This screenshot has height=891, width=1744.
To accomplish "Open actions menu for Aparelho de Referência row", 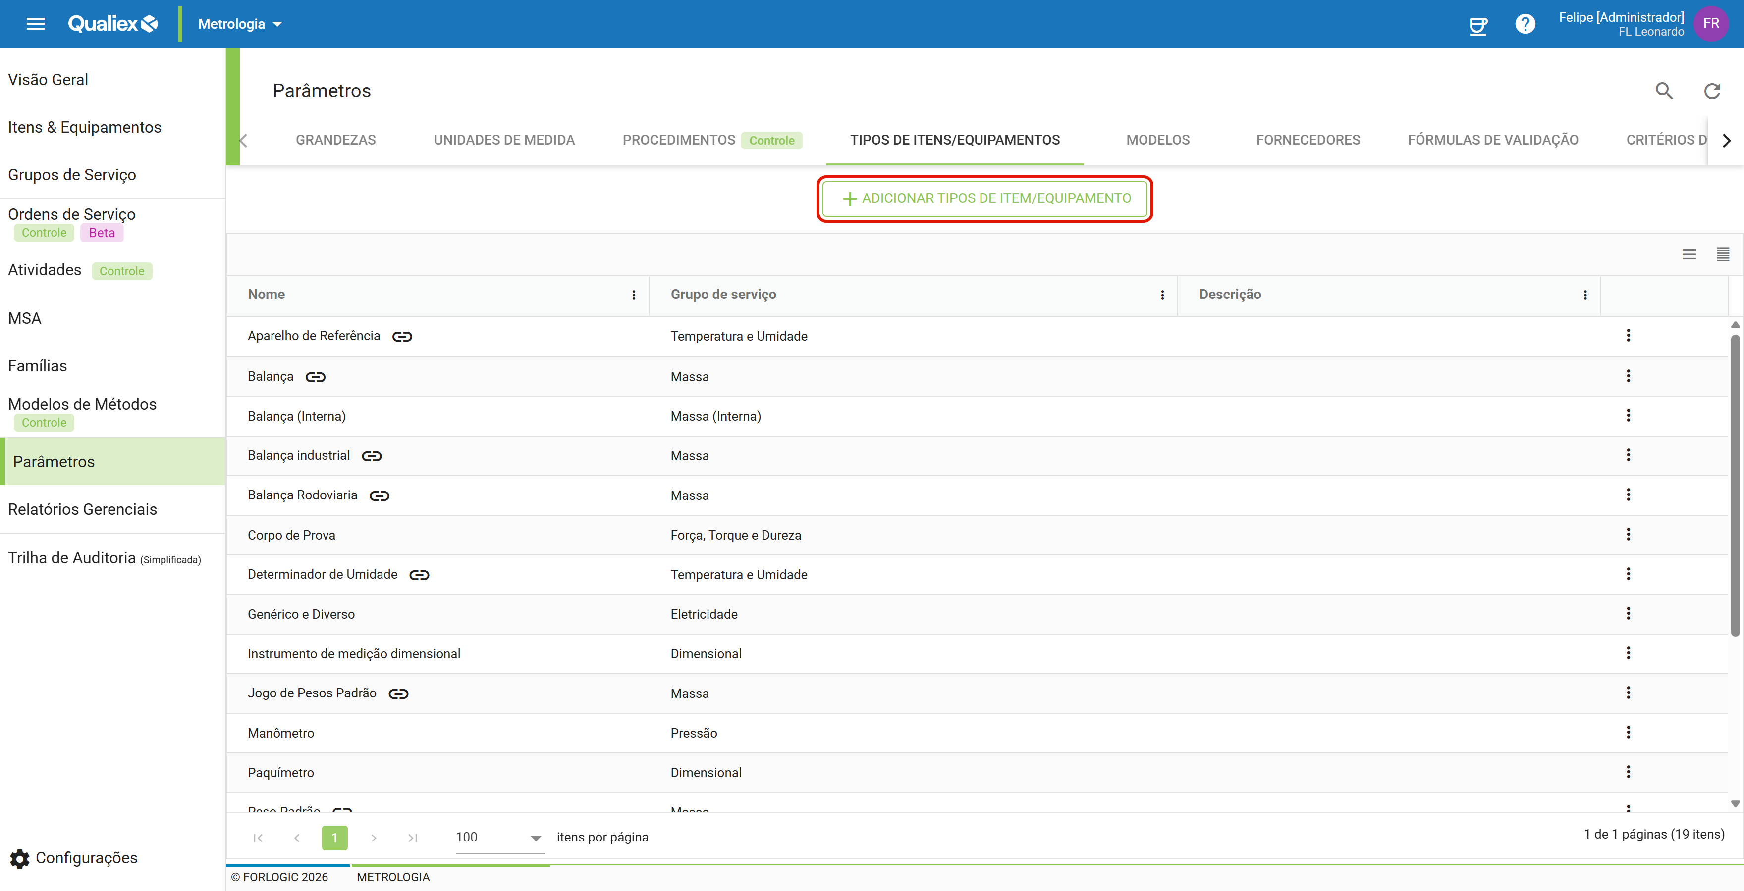I will (1628, 336).
